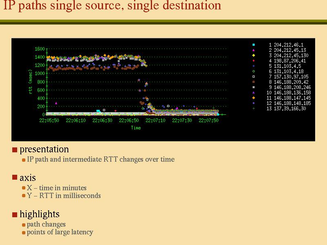Click the cyan square marker for 204.212.46.1
The height and width of the screenshot is (245, 327).
tap(254, 45)
